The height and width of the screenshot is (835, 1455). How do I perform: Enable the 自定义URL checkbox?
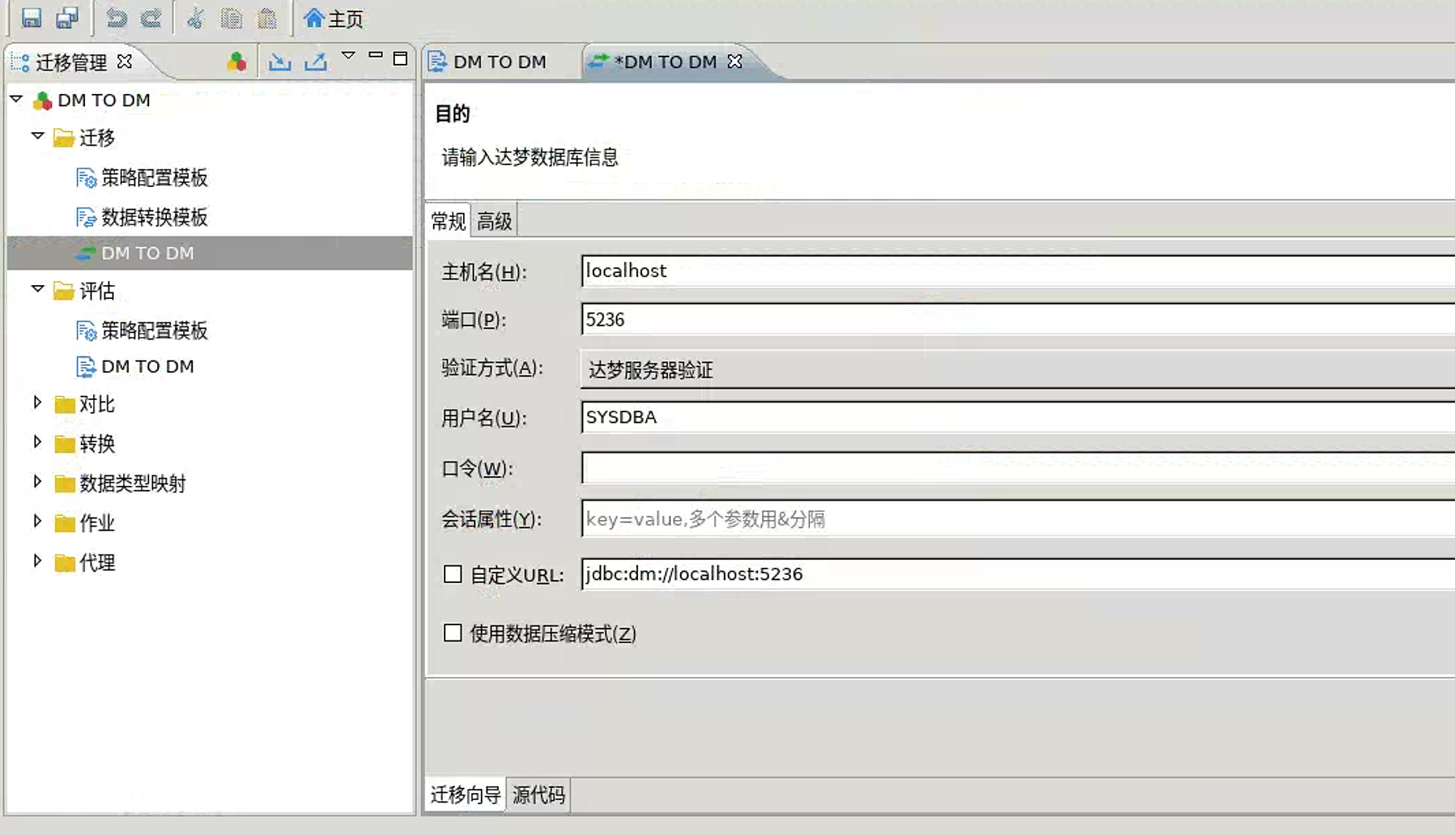tap(453, 574)
